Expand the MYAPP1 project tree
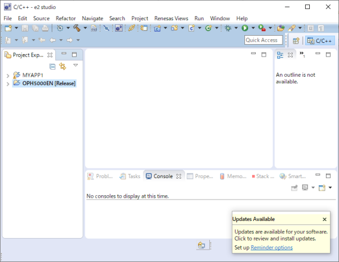This screenshot has width=339, height=262. tap(8, 76)
